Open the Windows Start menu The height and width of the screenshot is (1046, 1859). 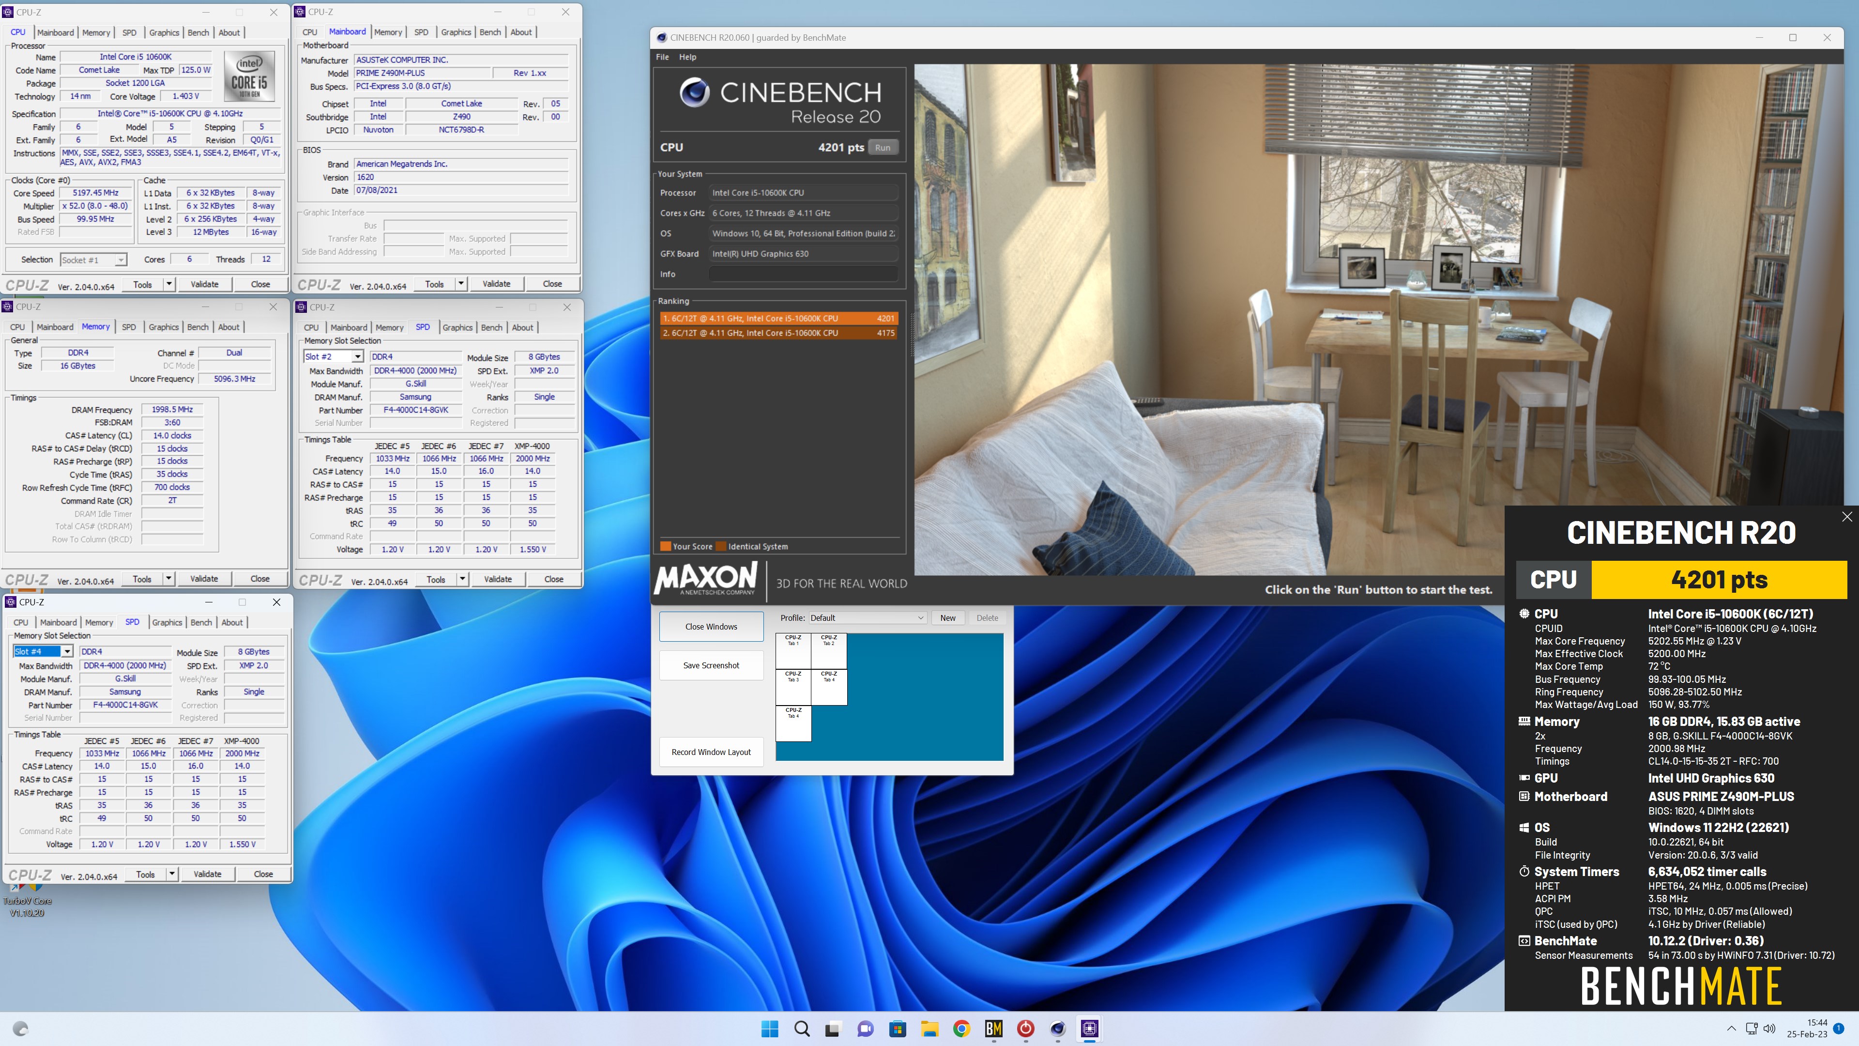(x=770, y=1029)
